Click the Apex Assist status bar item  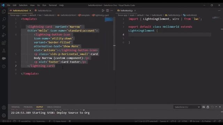tap(60, 121)
